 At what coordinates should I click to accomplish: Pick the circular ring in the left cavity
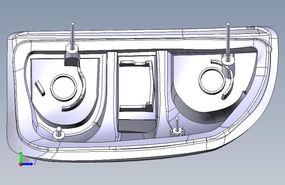(63, 87)
